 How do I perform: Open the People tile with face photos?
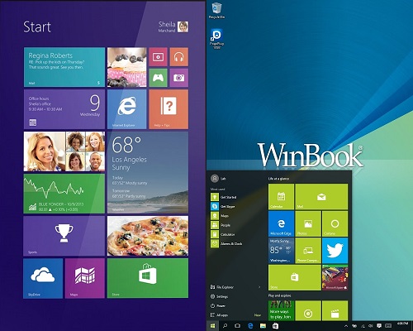tap(64, 151)
